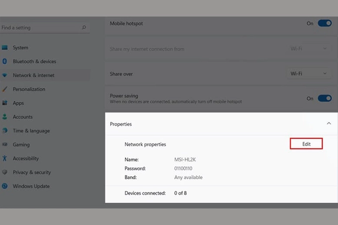
Task: Select the hotspot password value 01100110
Action: click(183, 168)
